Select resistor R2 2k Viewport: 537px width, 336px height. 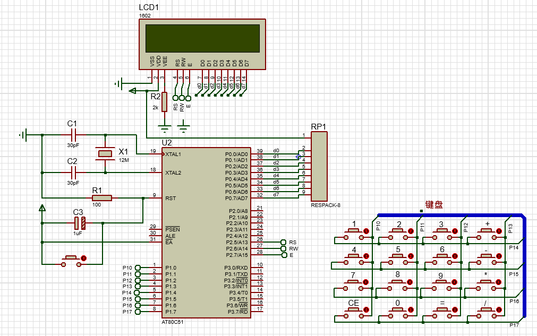[165, 101]
